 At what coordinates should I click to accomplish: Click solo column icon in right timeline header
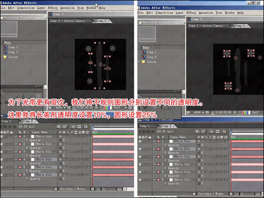147,137
